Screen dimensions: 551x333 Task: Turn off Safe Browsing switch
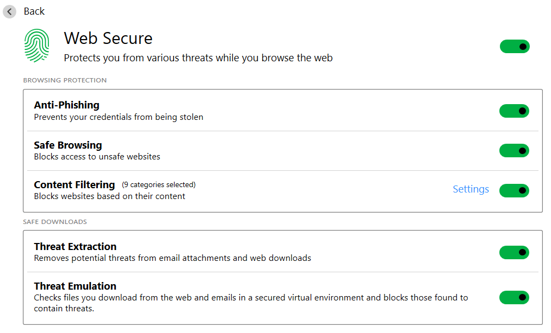click(x=514, y=151)
